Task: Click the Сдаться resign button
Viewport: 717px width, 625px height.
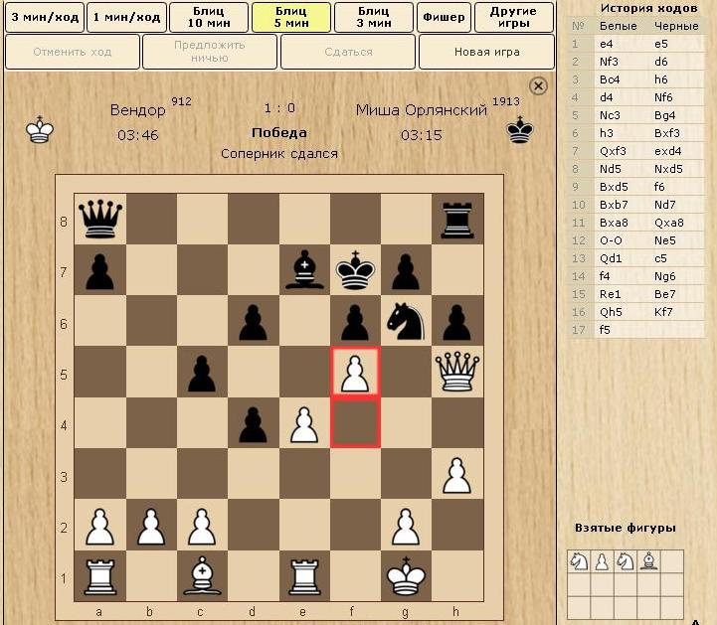Action: pyautogui.click(x=347, y=52)
